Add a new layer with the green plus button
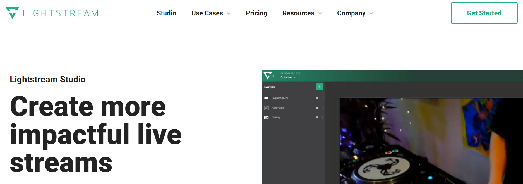523x184 pixels. click(x=320, y=87)
